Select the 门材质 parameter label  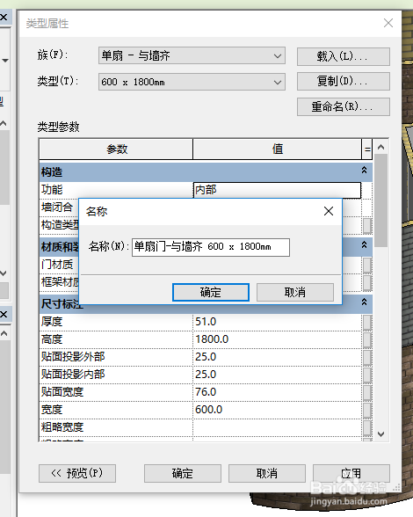(x=57, y=265)
